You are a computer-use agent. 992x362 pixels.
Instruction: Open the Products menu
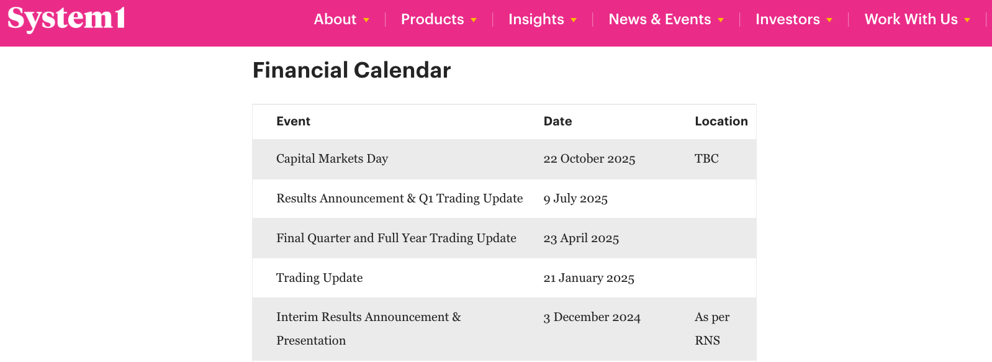tap(433, 19)
